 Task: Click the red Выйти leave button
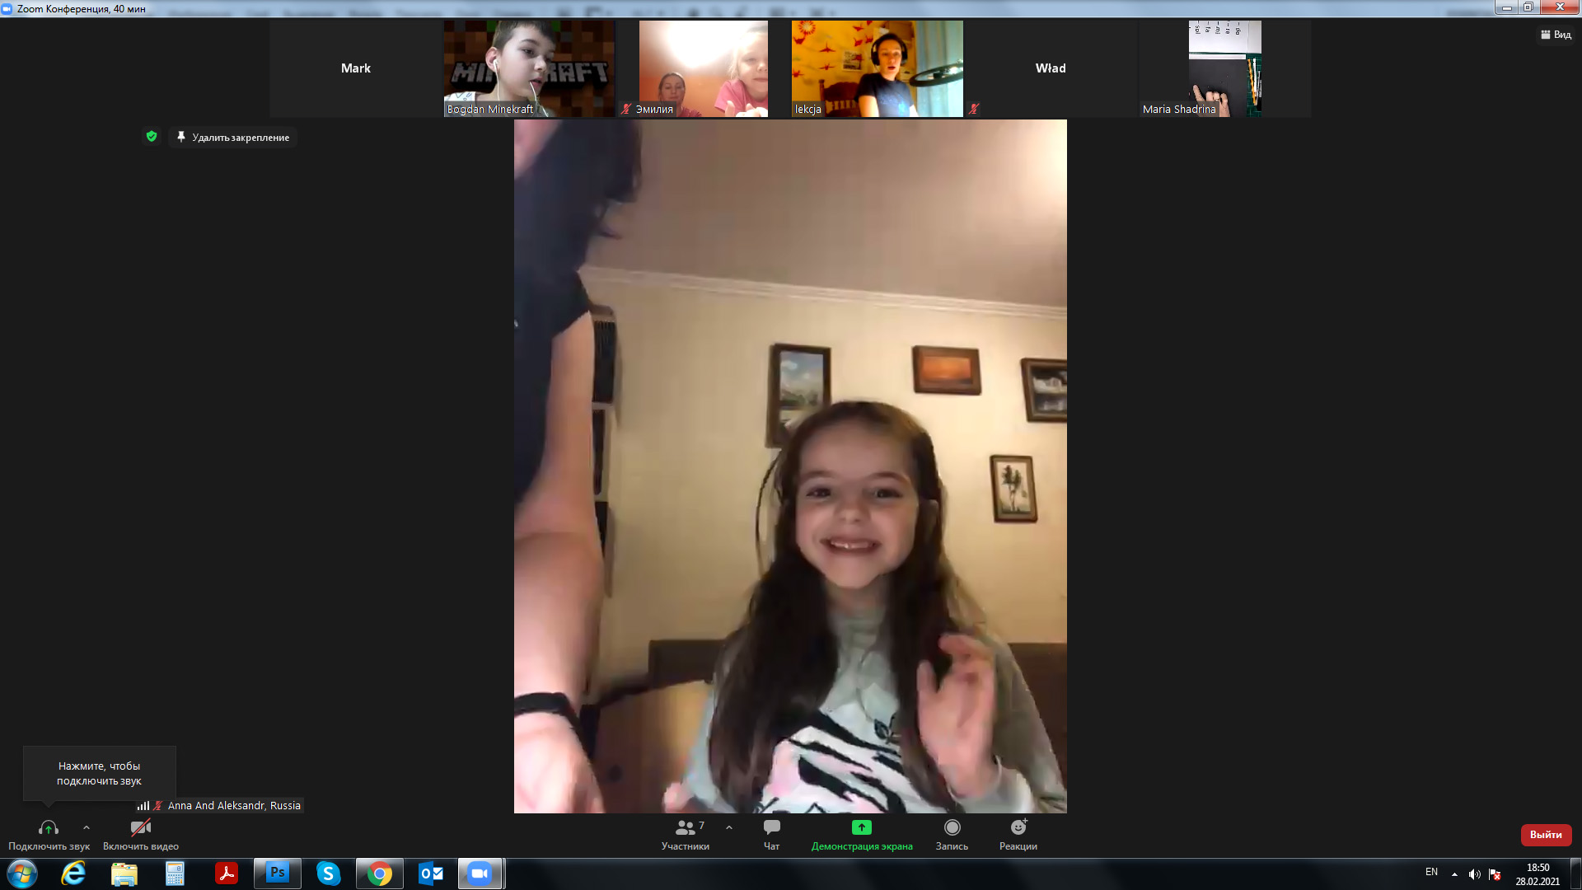[1546, 835]
